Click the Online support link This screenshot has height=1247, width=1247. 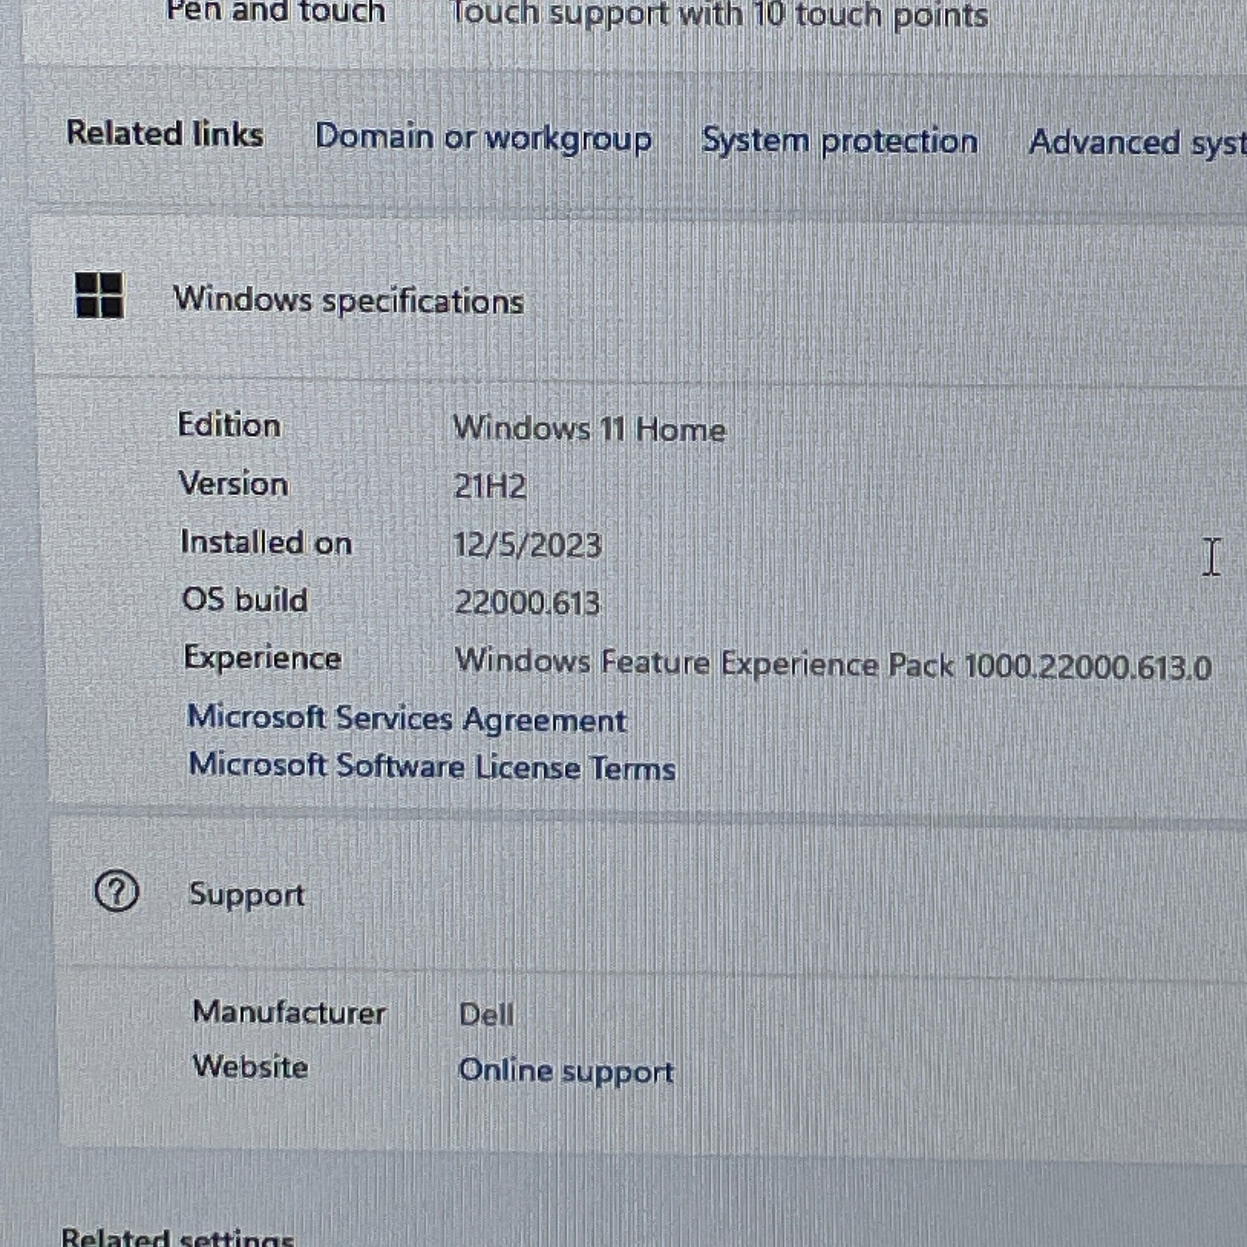(565, 1071)
